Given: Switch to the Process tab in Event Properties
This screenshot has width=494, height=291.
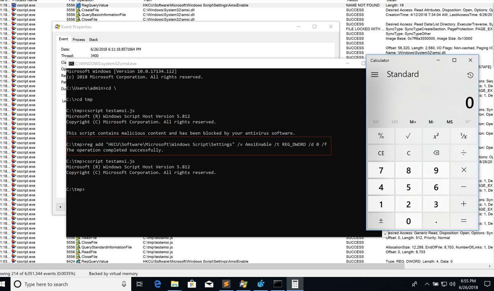Looking at the screenshot, I should [x=79, y=40].
